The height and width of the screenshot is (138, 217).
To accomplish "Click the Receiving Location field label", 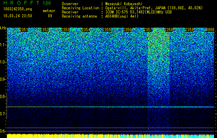I will pyautogui.click(x=80, y=8).
